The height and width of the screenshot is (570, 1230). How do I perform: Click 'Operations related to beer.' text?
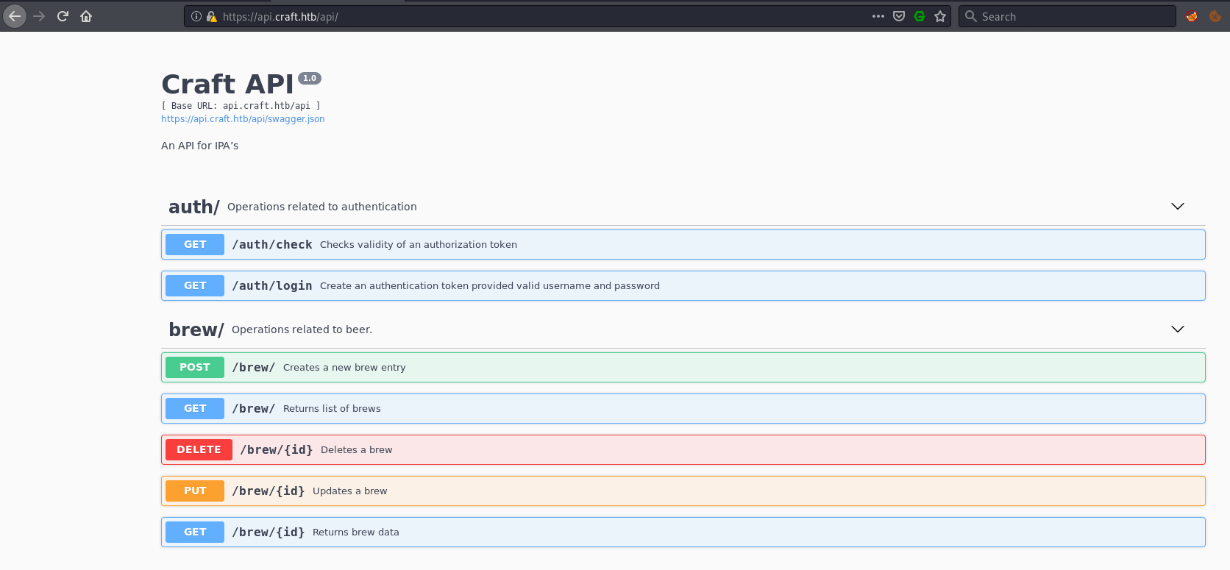302,329
